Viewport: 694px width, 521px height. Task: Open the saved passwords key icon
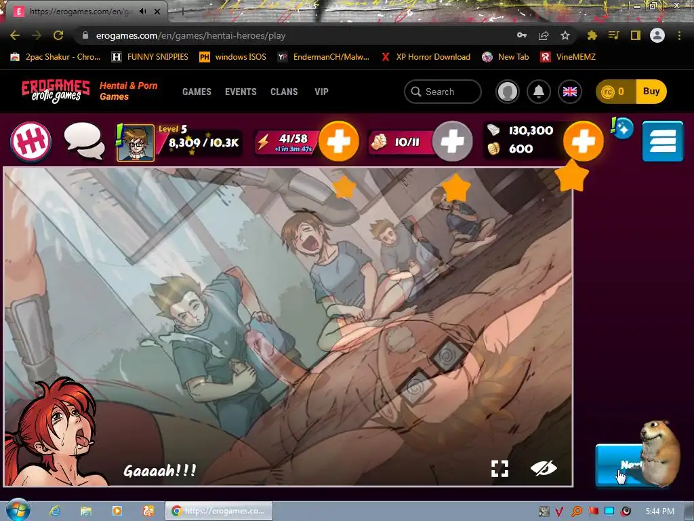point(522,35)
